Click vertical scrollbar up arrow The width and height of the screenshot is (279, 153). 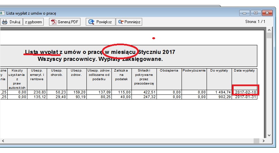[269, 30]
